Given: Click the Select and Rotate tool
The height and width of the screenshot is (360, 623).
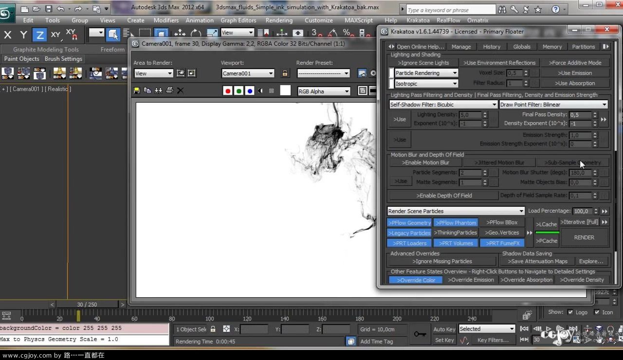Looking at the screenshot, I should [196, 33].
